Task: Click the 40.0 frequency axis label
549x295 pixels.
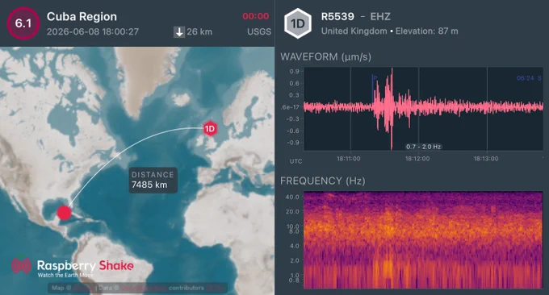Action: tap(292, 197)
